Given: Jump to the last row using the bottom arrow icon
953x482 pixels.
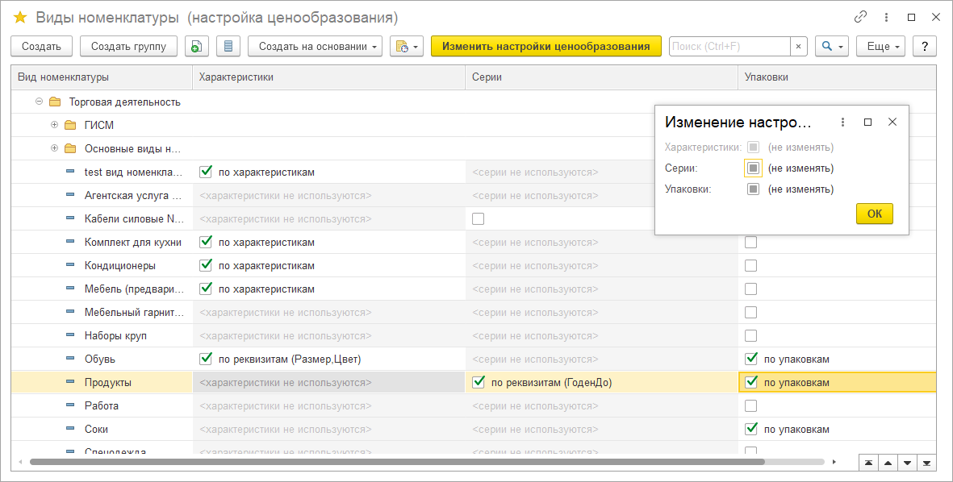Looking at the screenshot, I should 927,463.
